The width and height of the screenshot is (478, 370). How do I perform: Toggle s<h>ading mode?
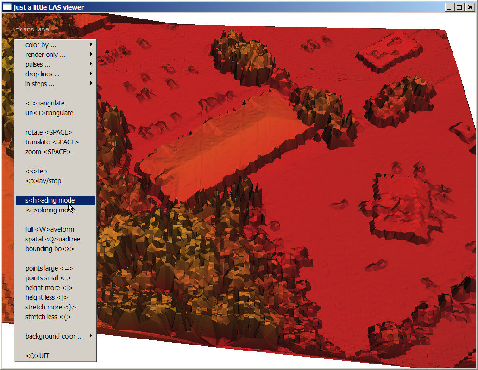coord(50,200)
